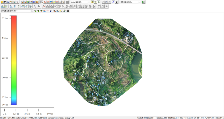The image size is (224, 119).
Task: Select the zoom in magnifier icon
Action: (x=22, y=2)
